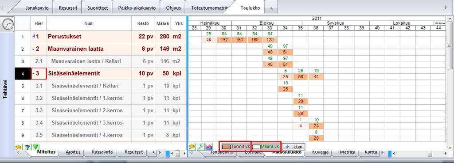Open the palette icon under the task table
This screenshot has height=163, width=454.
tap(18, 147)
